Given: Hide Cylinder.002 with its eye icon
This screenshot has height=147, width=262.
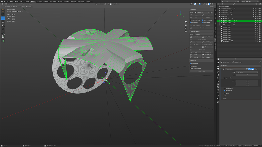Looking at the screenshot, I should [258, 23].
